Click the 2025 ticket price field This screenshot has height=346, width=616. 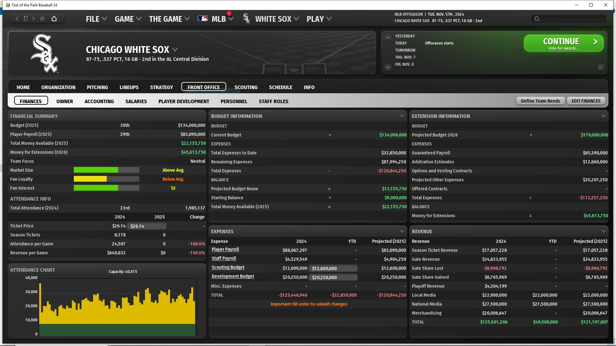[x=147, y=226]
